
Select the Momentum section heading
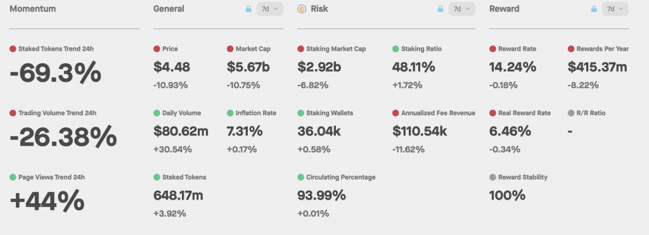(x=33, y=9)
